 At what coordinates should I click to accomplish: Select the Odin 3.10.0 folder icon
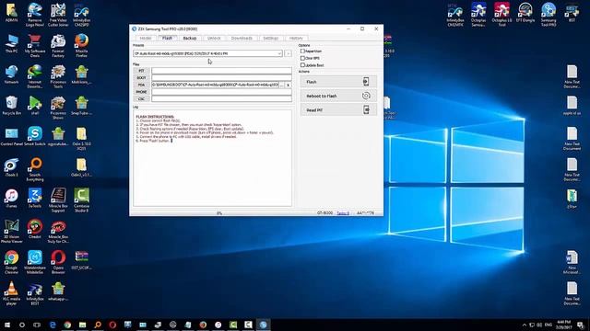81,139
